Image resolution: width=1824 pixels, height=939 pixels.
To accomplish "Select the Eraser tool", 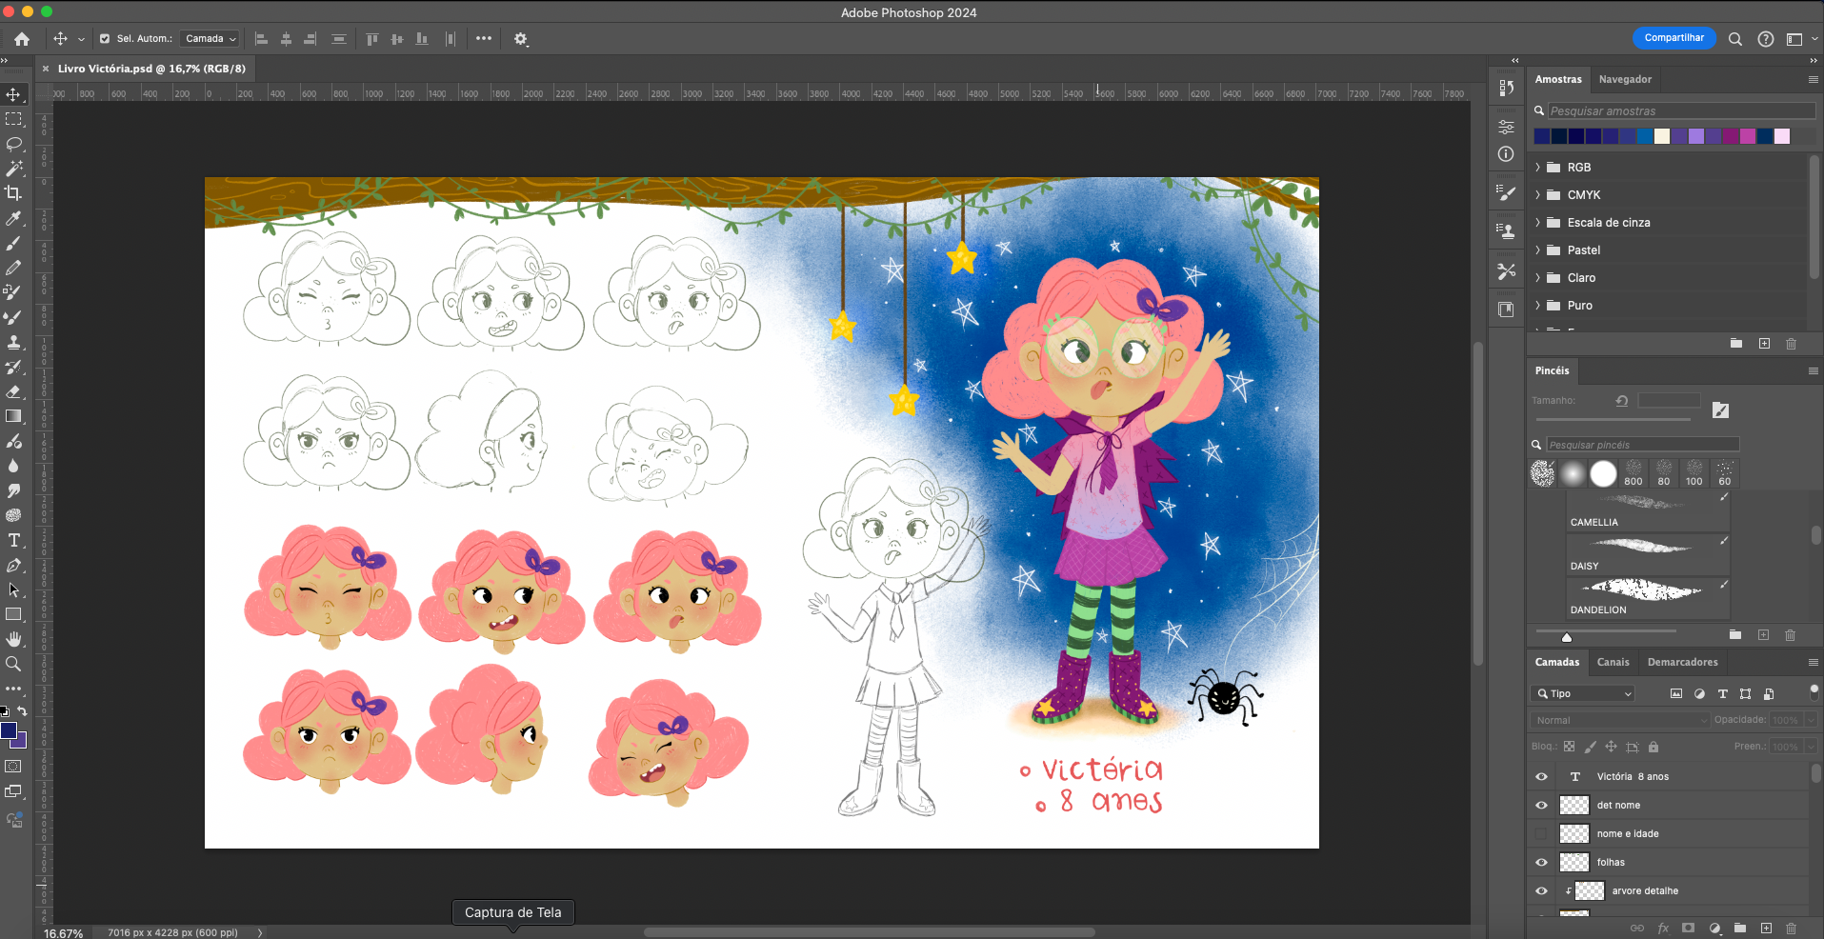I will (x=13, y=391).
